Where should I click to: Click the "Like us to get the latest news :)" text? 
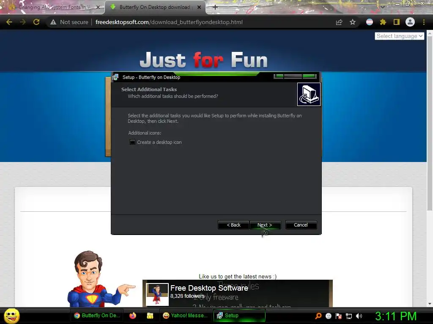[x=238, y=276]
